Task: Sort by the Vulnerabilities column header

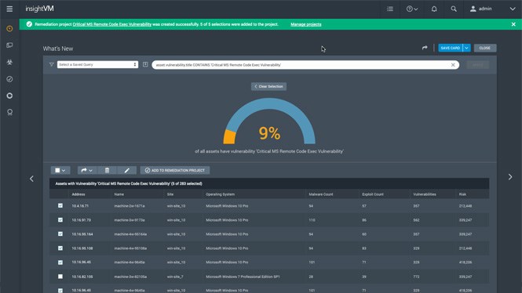Action: click(425, 194)
